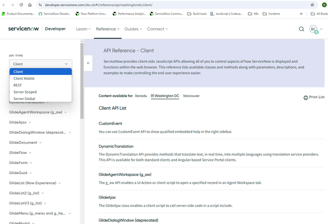328x224 pixels.
Task: Open KBs bookmark folder
Action: (x=253, y=14)
